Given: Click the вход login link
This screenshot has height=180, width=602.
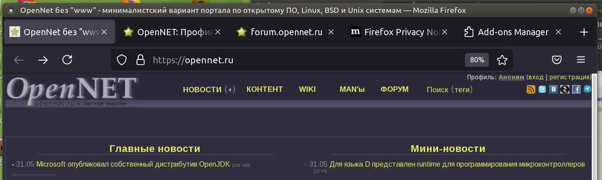Looking at the screenshot, I should click(536, 77).
